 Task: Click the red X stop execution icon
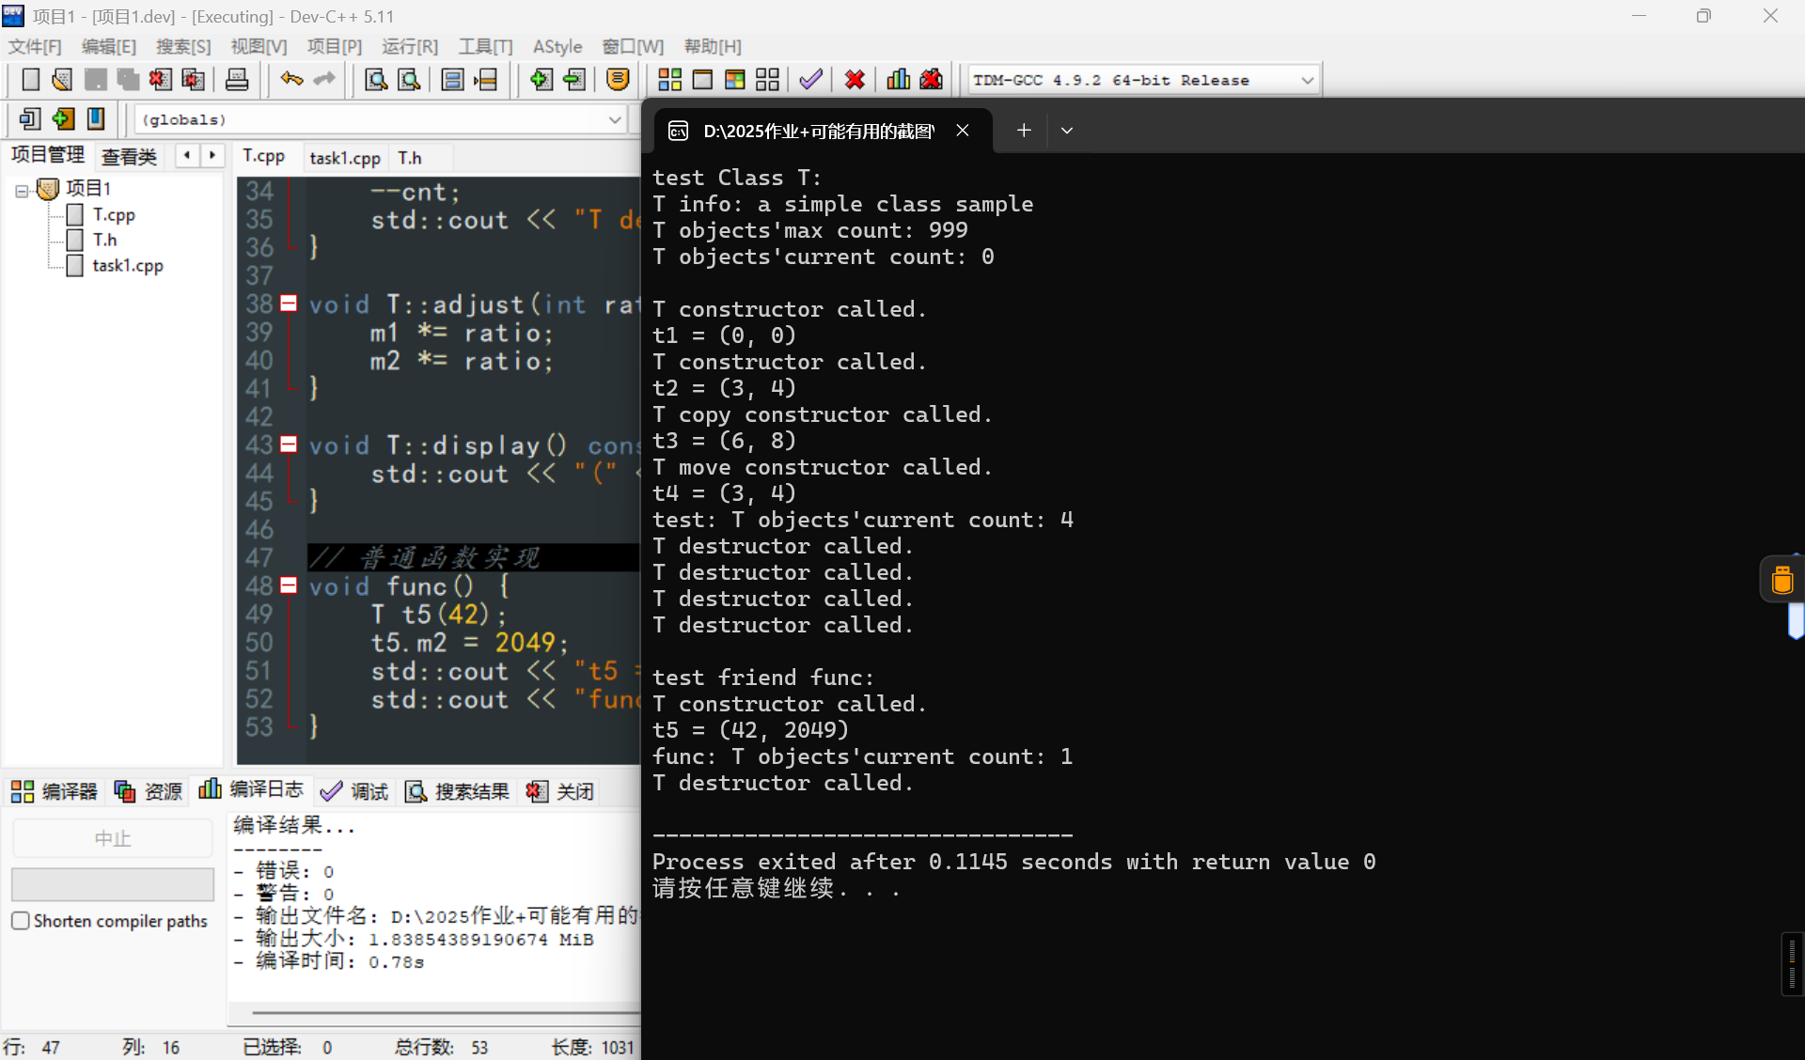point(855,80)
